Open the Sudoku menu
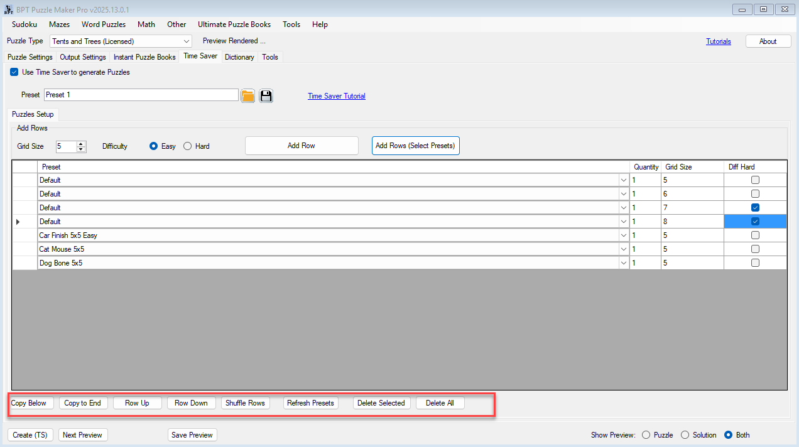The height and width of the screenshot is (447, 799). click(x=24, y=24)
